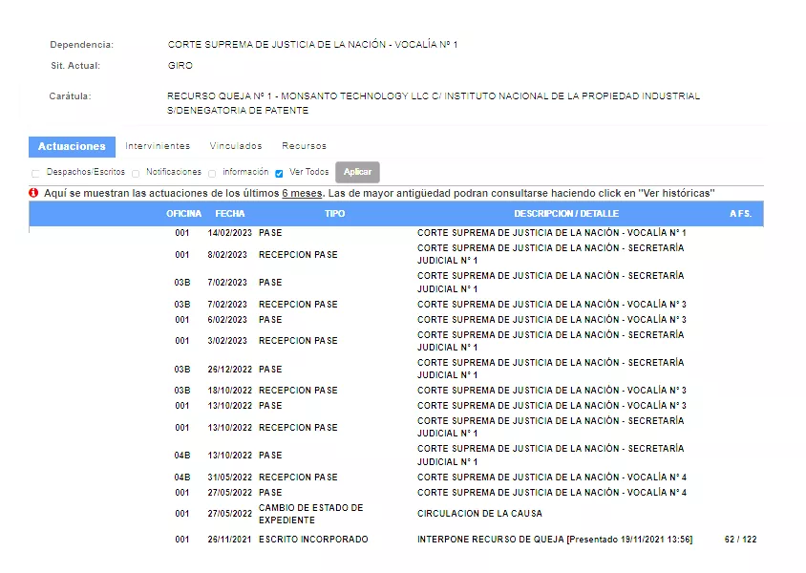Tick the Notificaciones filter checkbox
This screenshot has width=806, height=573.
136,173
